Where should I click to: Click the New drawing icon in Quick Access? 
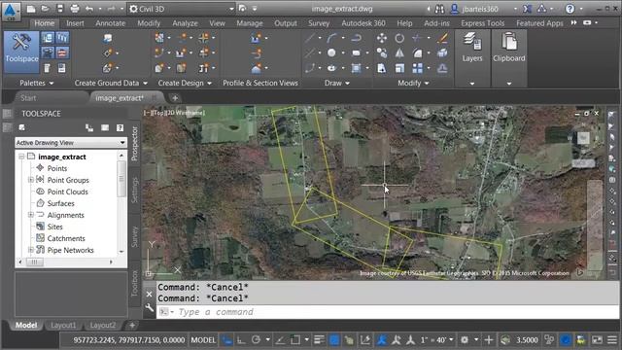[31, 9]
